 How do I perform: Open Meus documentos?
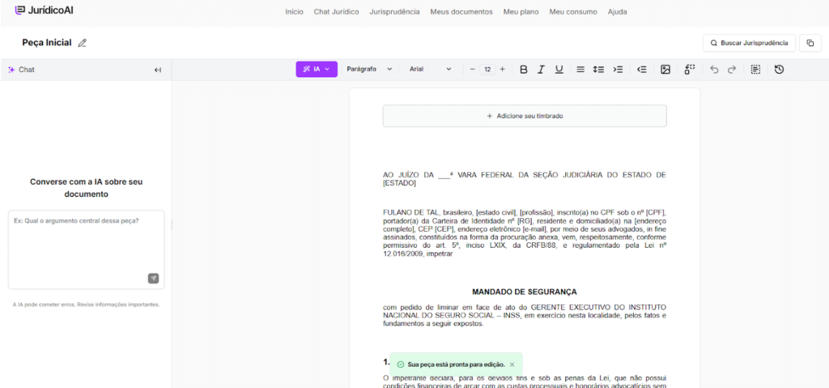pyautogui.click(x=461, y=11)
